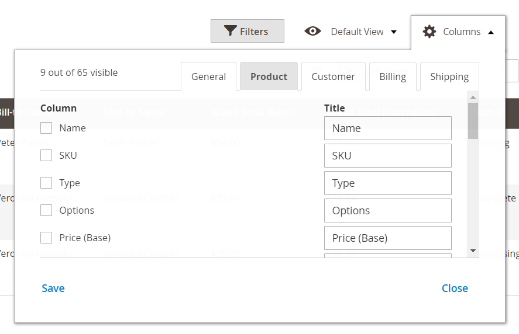Click the funnel icon on Filters button
519x334 pixels.
coord(230,31)
